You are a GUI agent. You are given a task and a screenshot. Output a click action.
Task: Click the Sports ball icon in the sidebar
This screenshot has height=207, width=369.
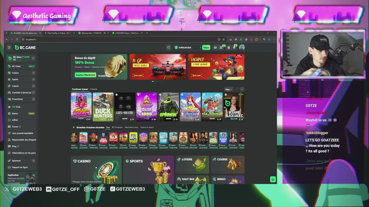(10, 79)
